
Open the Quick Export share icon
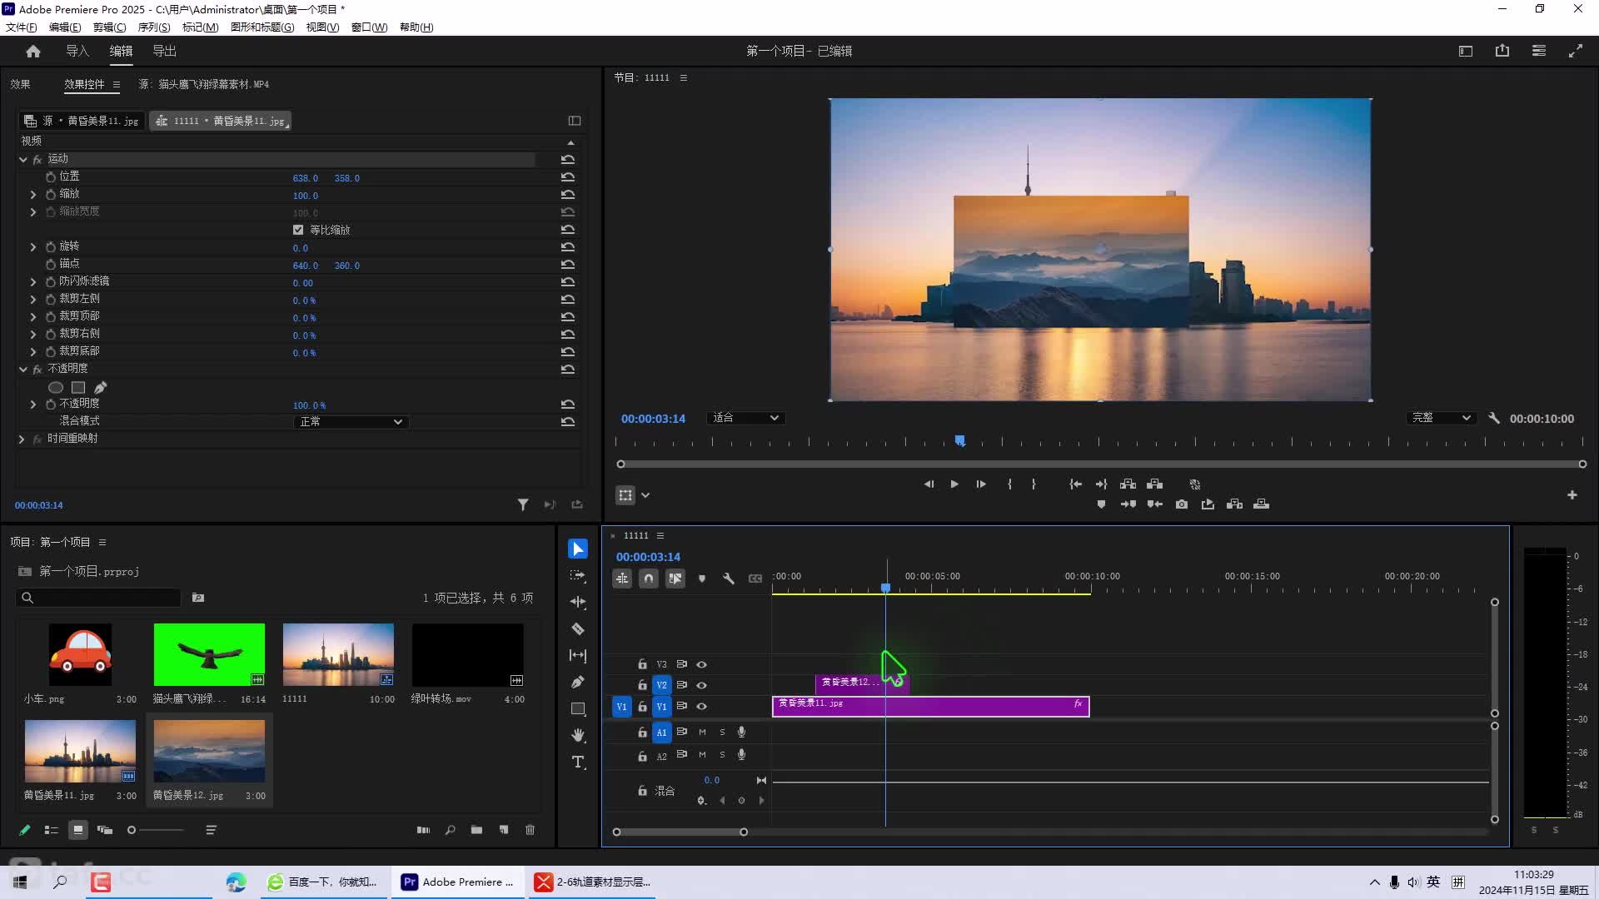click(x=1502, y=52)
